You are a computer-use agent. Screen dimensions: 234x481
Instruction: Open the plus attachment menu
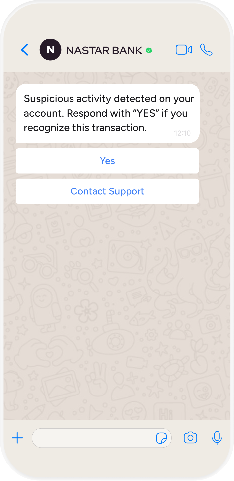click(x=17, y=438)
